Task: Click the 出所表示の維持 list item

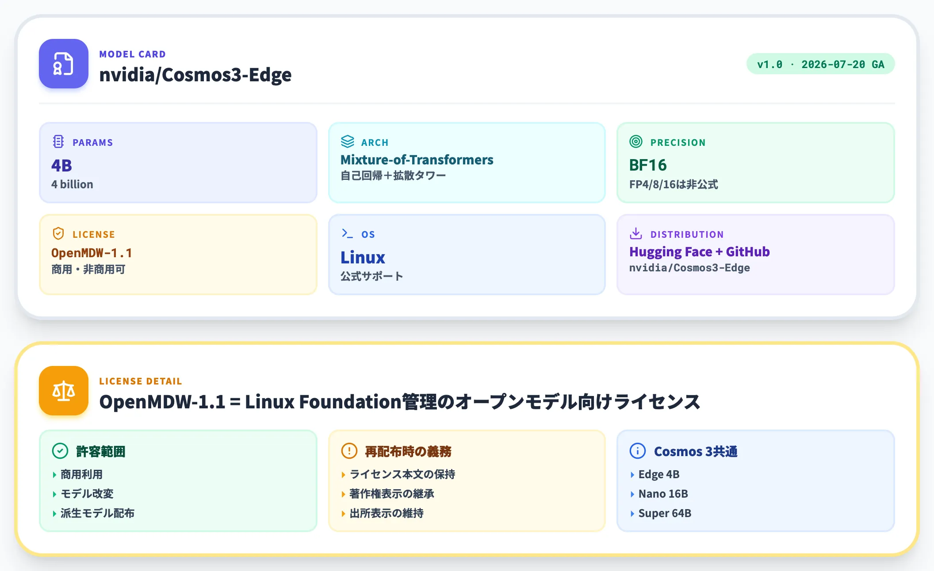Action: tap(387, 514)
